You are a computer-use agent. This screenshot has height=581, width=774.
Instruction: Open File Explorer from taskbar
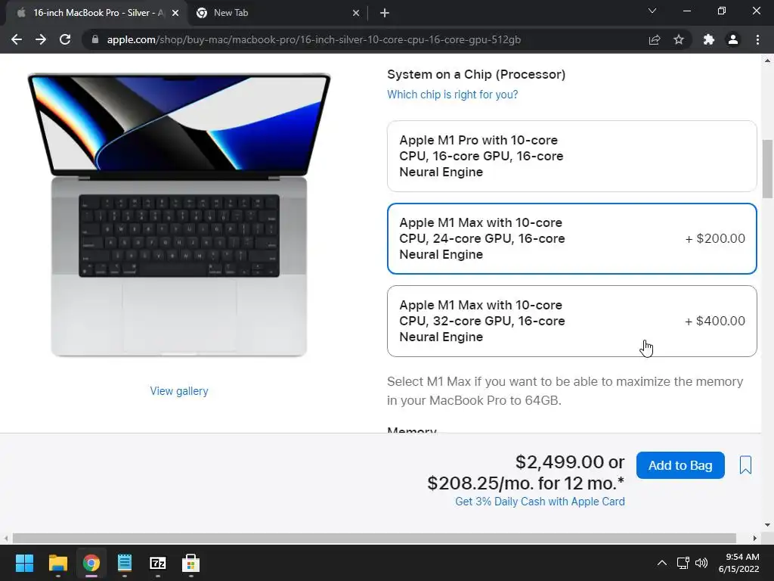[x=57, y=563]
